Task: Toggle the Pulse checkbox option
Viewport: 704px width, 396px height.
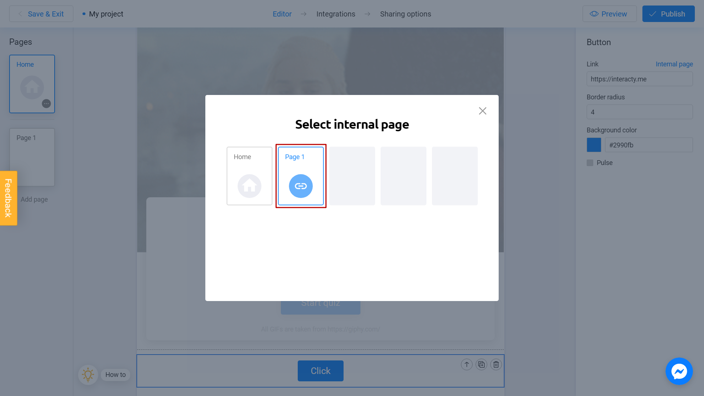Action: pyautogui.click(x=590, y=162)
